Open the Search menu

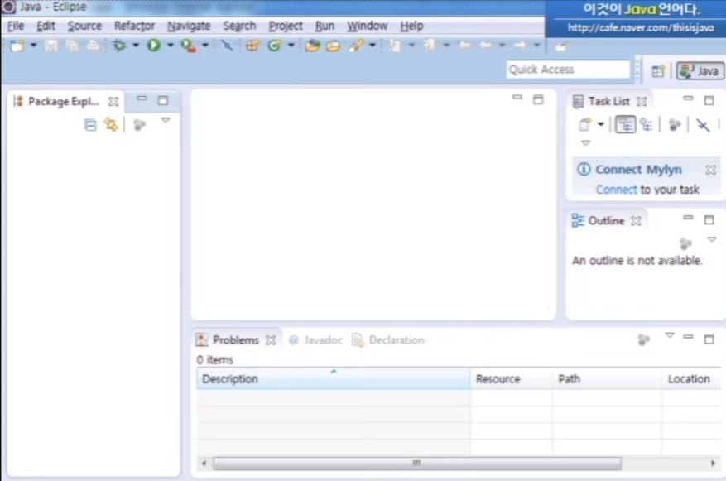(239, 26)
